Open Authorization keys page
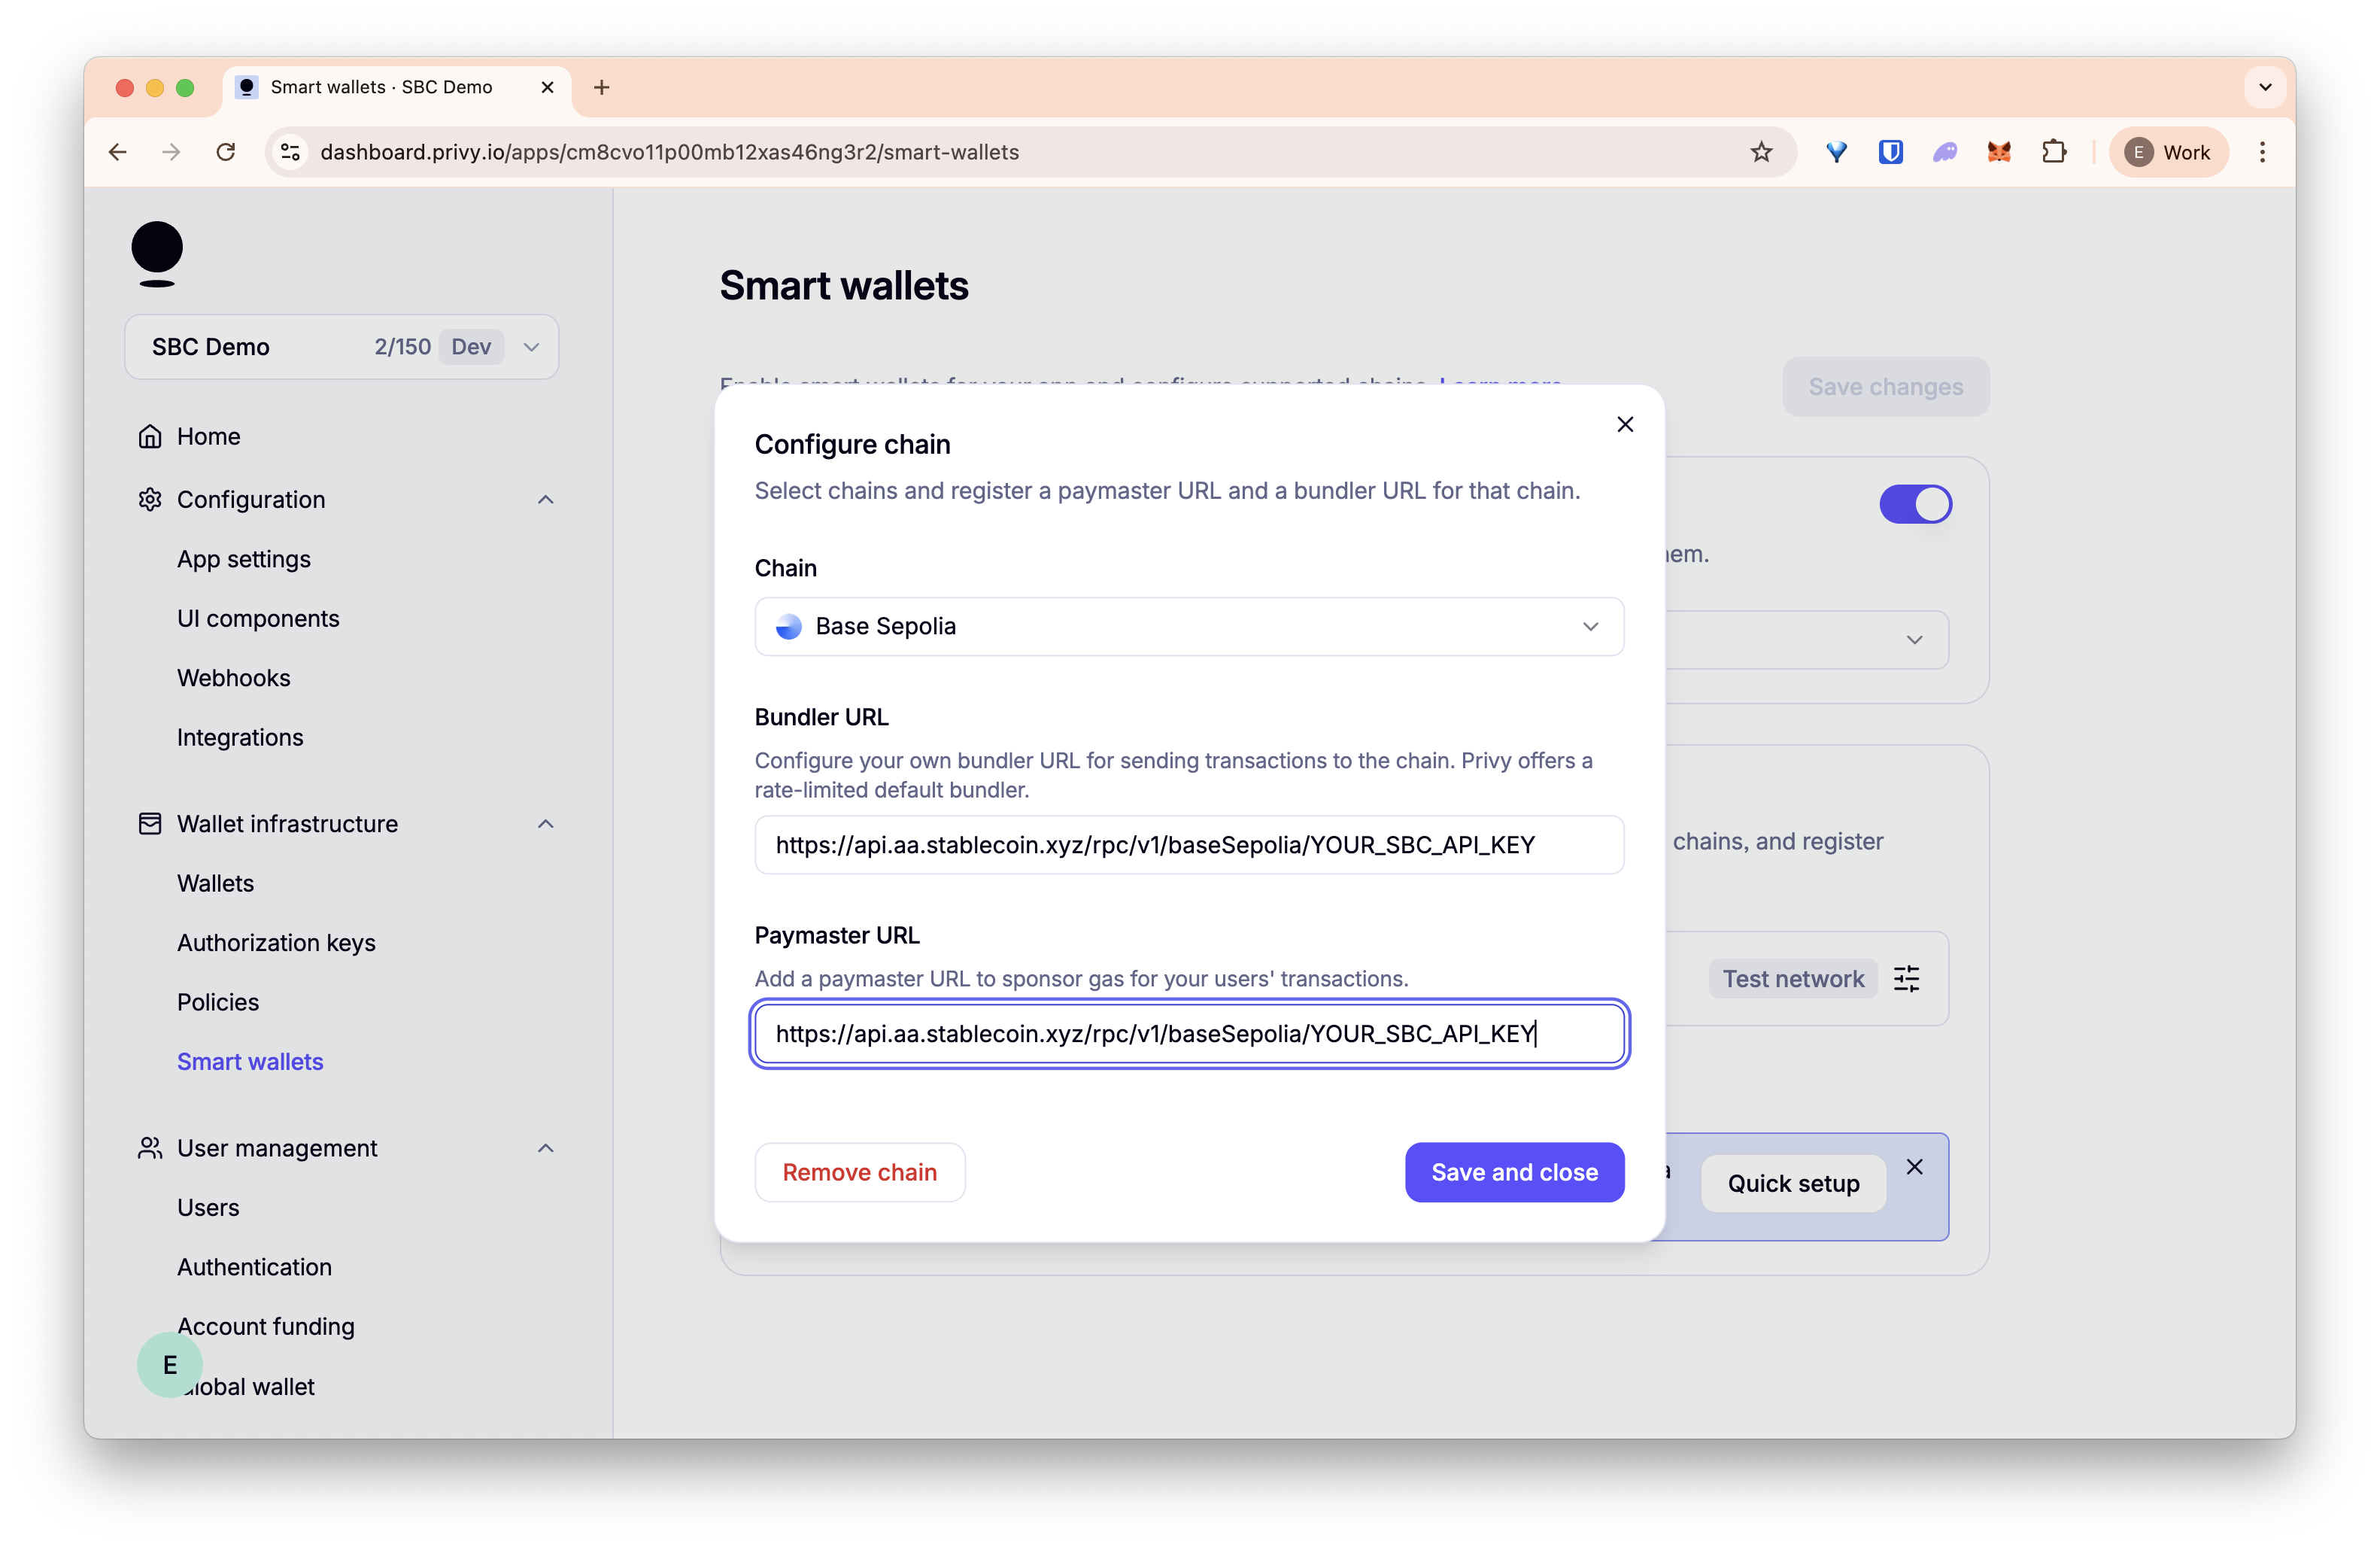The height and width of the screenshot is (1550, 2380). (276, 943)
